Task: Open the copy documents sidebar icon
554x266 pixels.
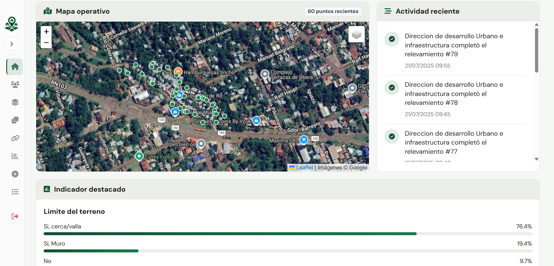Action: coord(15,120)
